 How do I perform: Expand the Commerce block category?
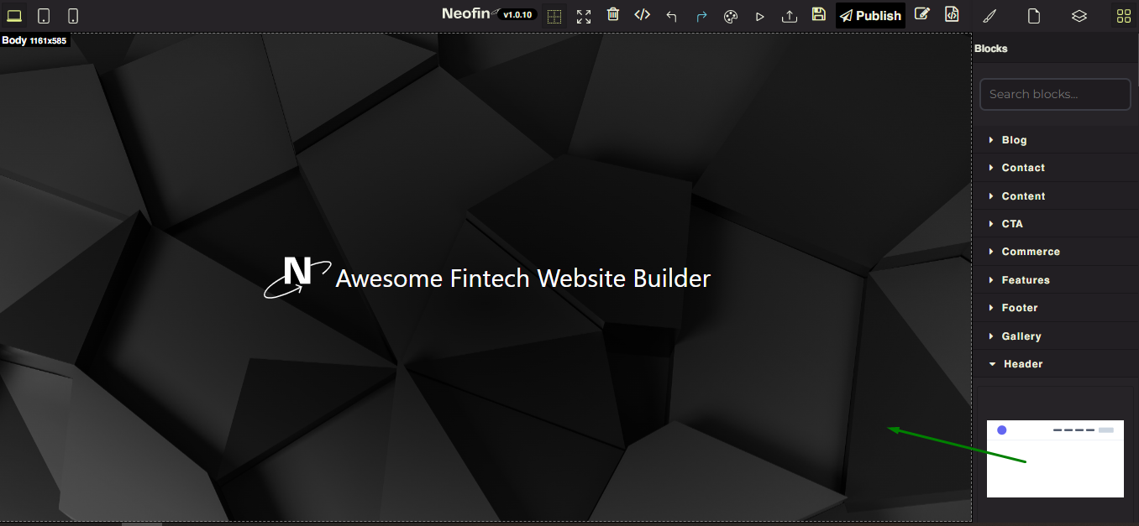(1055, 252)
